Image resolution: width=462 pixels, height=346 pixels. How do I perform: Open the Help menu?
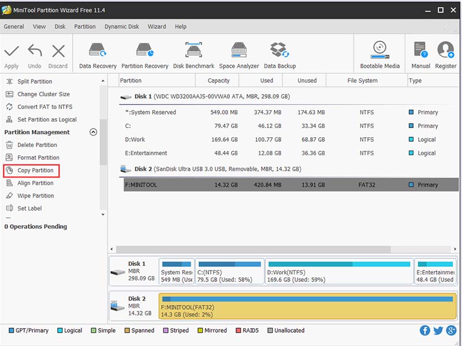tap(181, 27)
